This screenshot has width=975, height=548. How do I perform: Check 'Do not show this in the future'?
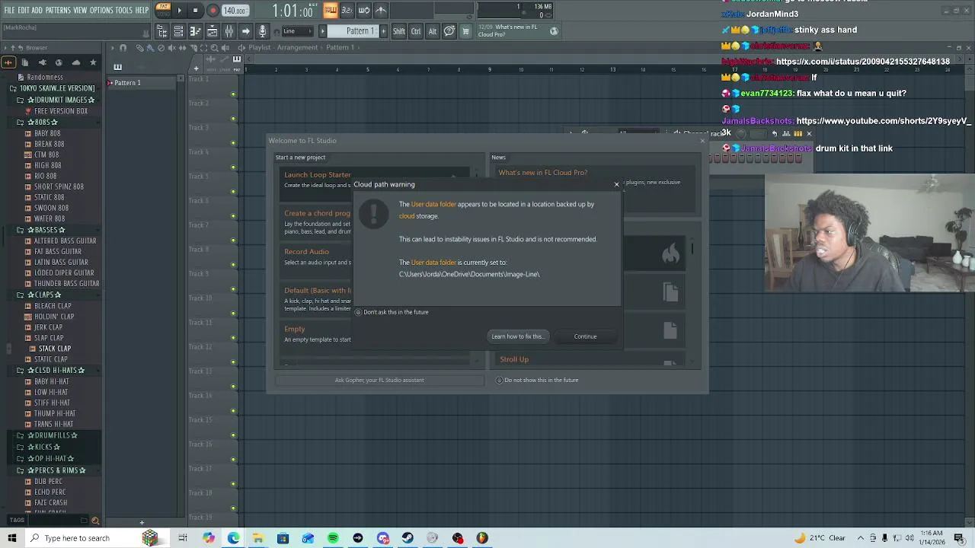tap(537, 380)
